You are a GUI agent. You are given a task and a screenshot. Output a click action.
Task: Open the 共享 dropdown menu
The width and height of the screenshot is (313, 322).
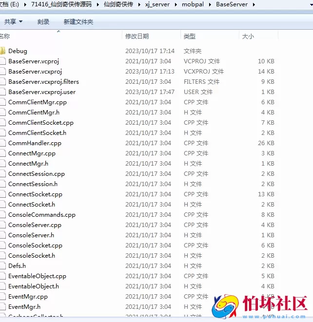coord(13,21)
